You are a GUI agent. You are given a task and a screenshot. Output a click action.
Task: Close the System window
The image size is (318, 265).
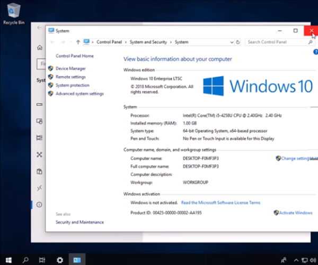(x=311, y=31)
